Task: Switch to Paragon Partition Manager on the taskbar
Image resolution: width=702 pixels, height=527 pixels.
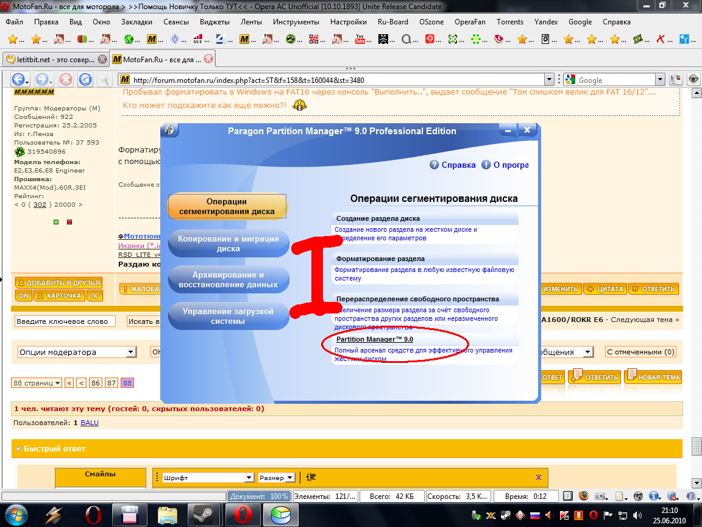Action: coord(281,515)
